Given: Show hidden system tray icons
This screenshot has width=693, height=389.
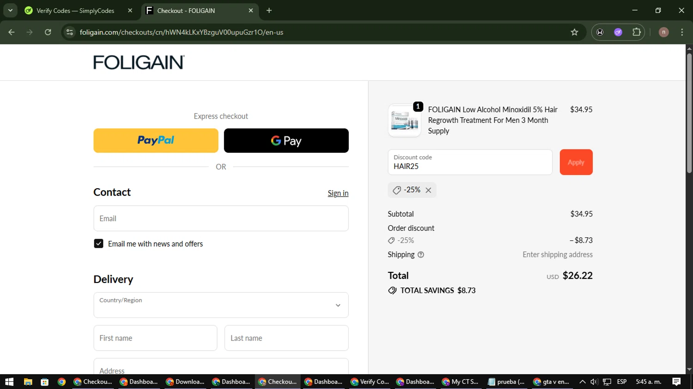Looking at the screenshot, I should tap(583, 382).
